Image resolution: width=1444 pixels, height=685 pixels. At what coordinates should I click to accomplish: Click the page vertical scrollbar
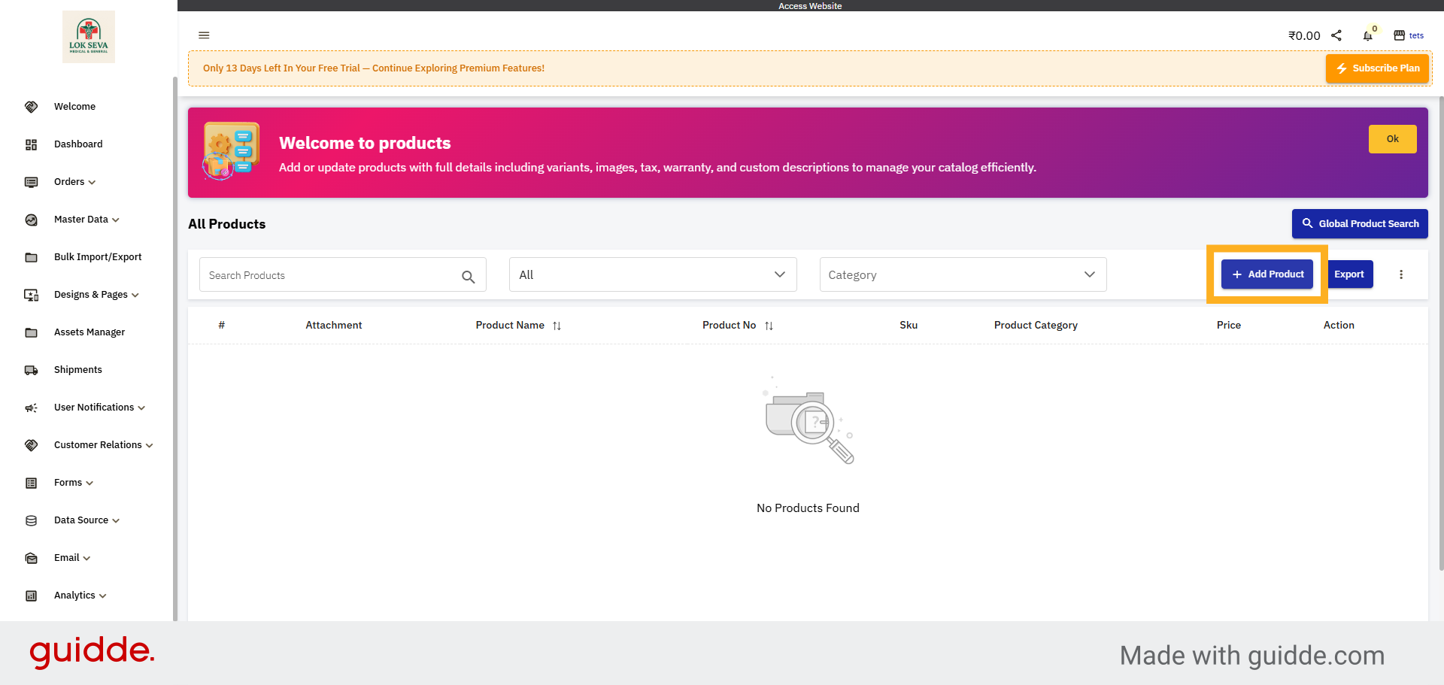(1441, 333)
